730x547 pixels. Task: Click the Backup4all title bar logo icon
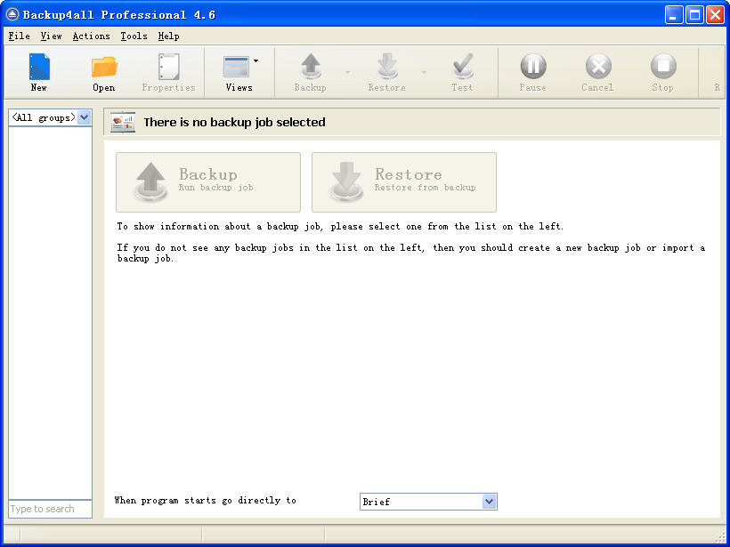tap(12, 14)
